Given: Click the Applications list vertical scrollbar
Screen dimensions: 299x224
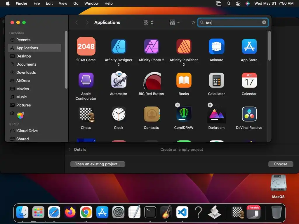Looking at the screenshot, I should point(269,46).
